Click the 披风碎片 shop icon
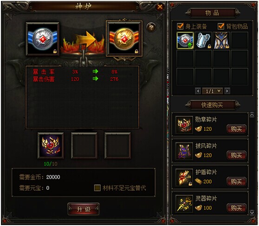The image size is (259, 226). pos(184,151)
